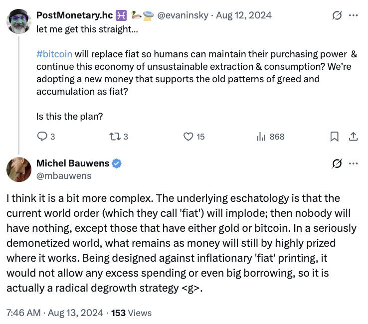The height and width of the screenshot is (324, 368).
Task: Open more options for PostMonetary.hc tweet
Action: [x=353, y=15]
